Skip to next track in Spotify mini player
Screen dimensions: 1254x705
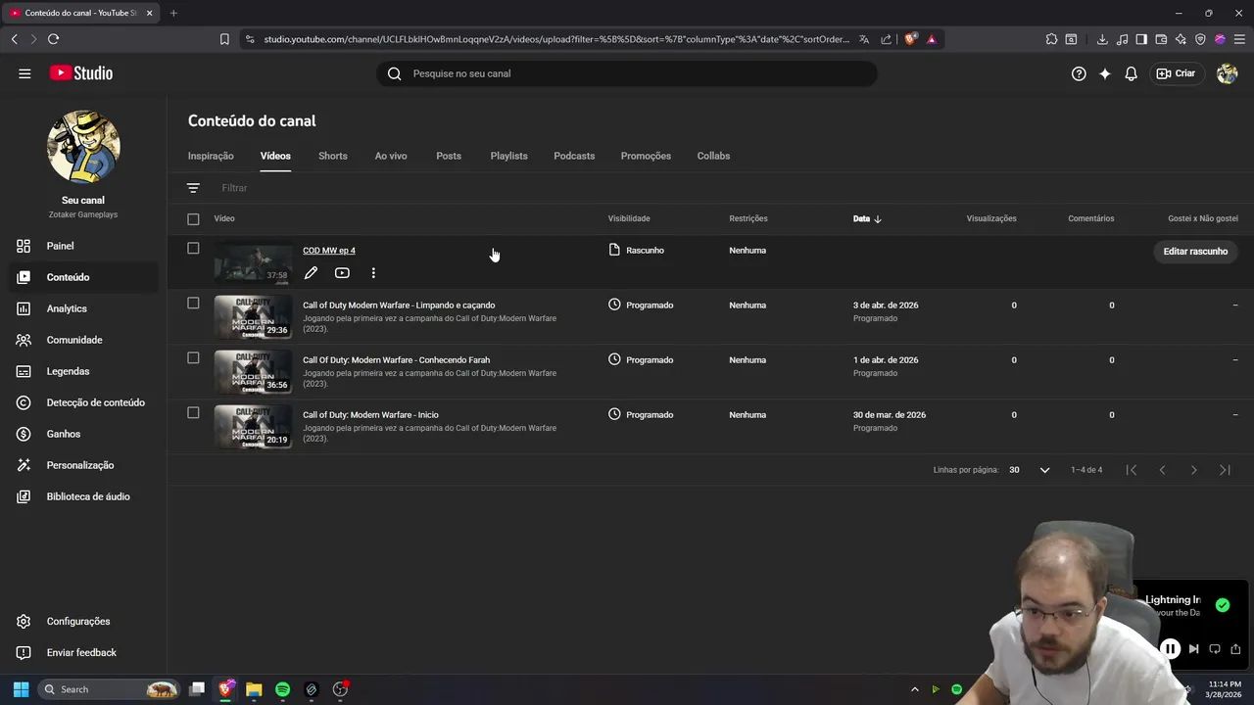pyautogui.click(x=1193, y=648)
